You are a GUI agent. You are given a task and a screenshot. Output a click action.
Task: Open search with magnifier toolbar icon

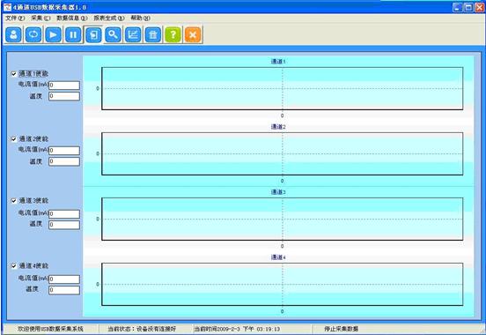click(x=113, y=34)
